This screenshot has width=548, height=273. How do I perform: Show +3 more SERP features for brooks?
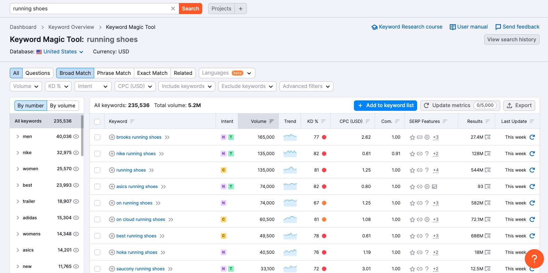(x=436, y=137)
